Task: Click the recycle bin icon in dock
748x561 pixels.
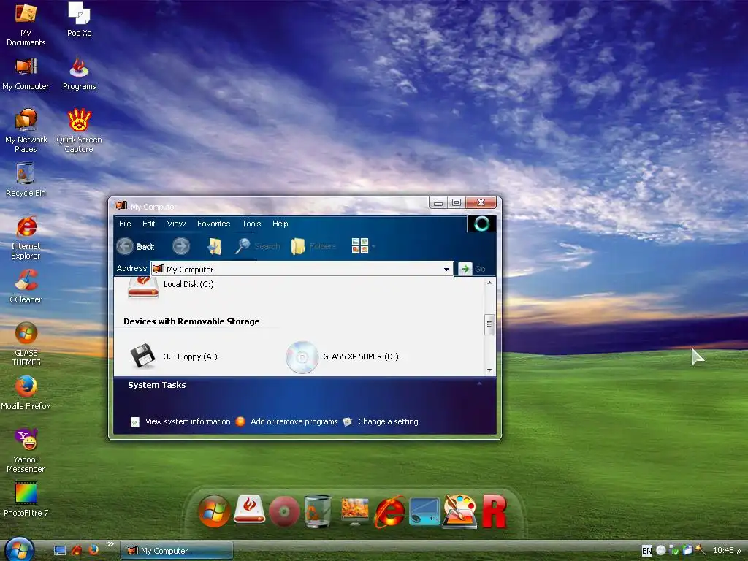Action: click(318, 511)
